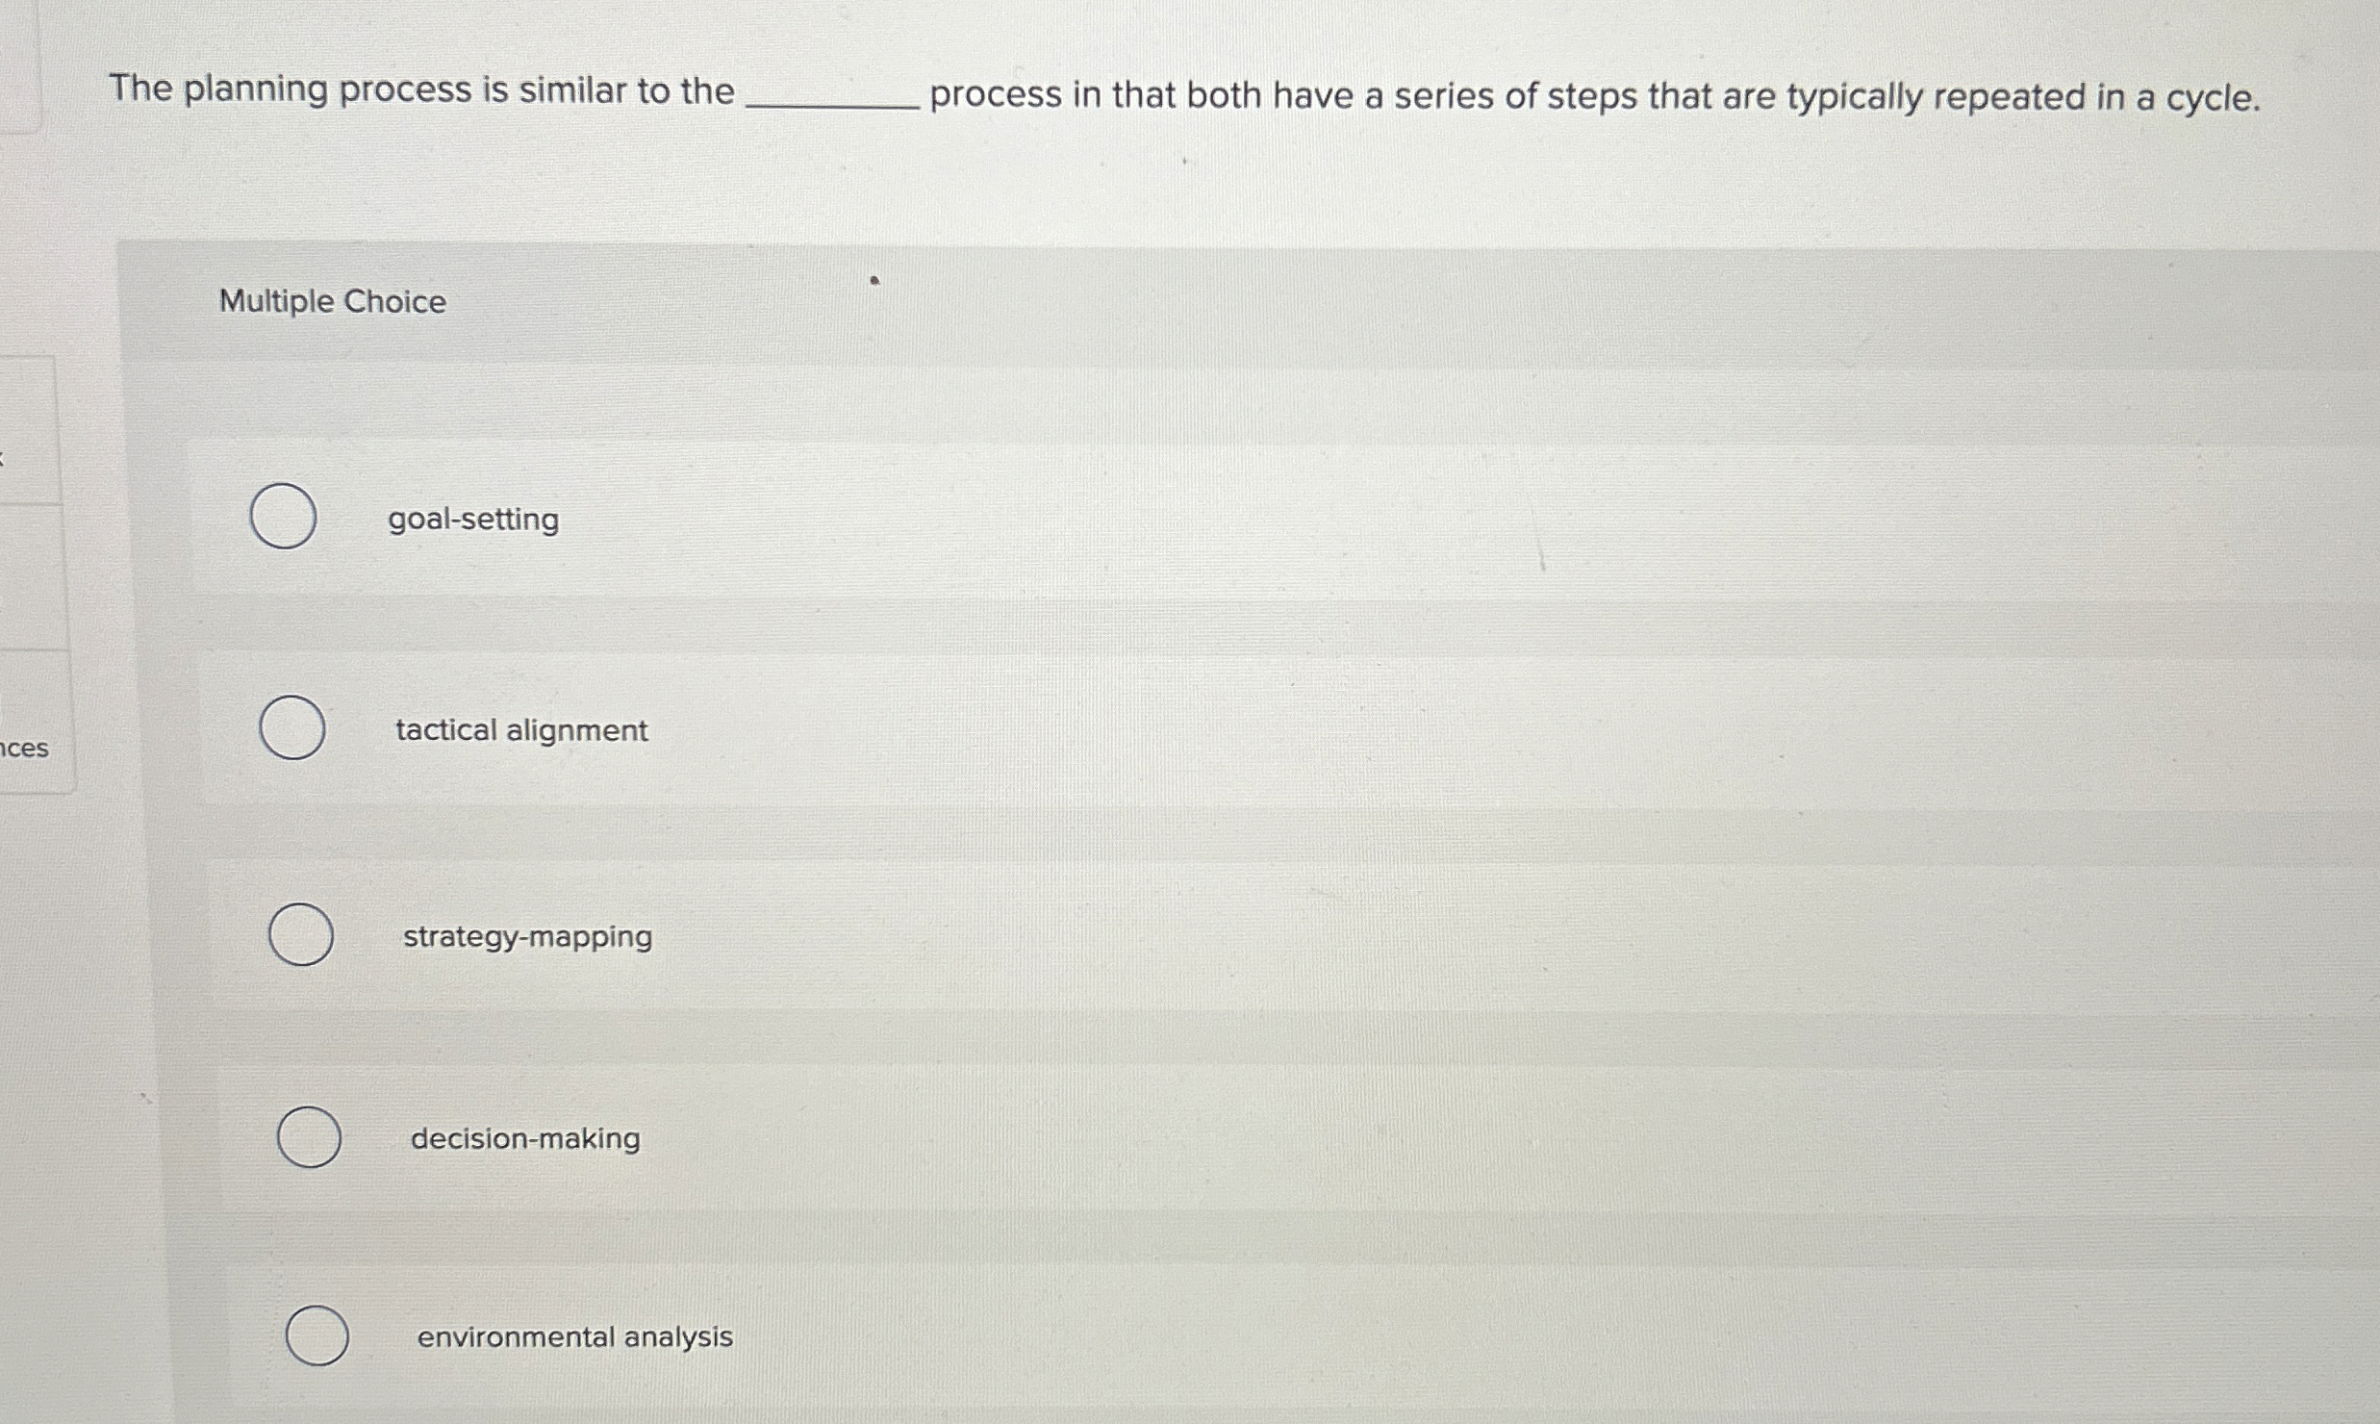Click the tactical alignment answer label

521,730
